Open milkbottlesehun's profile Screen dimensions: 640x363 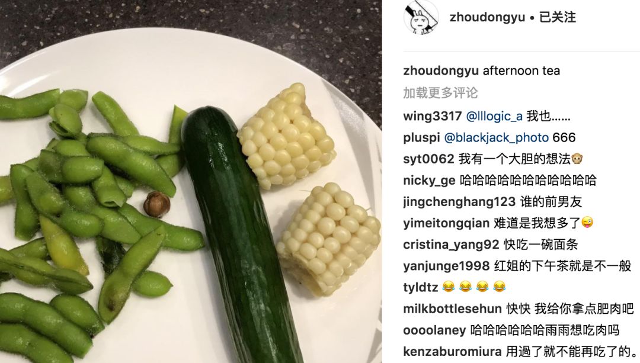pyautogui.click(x=452, y=309)
